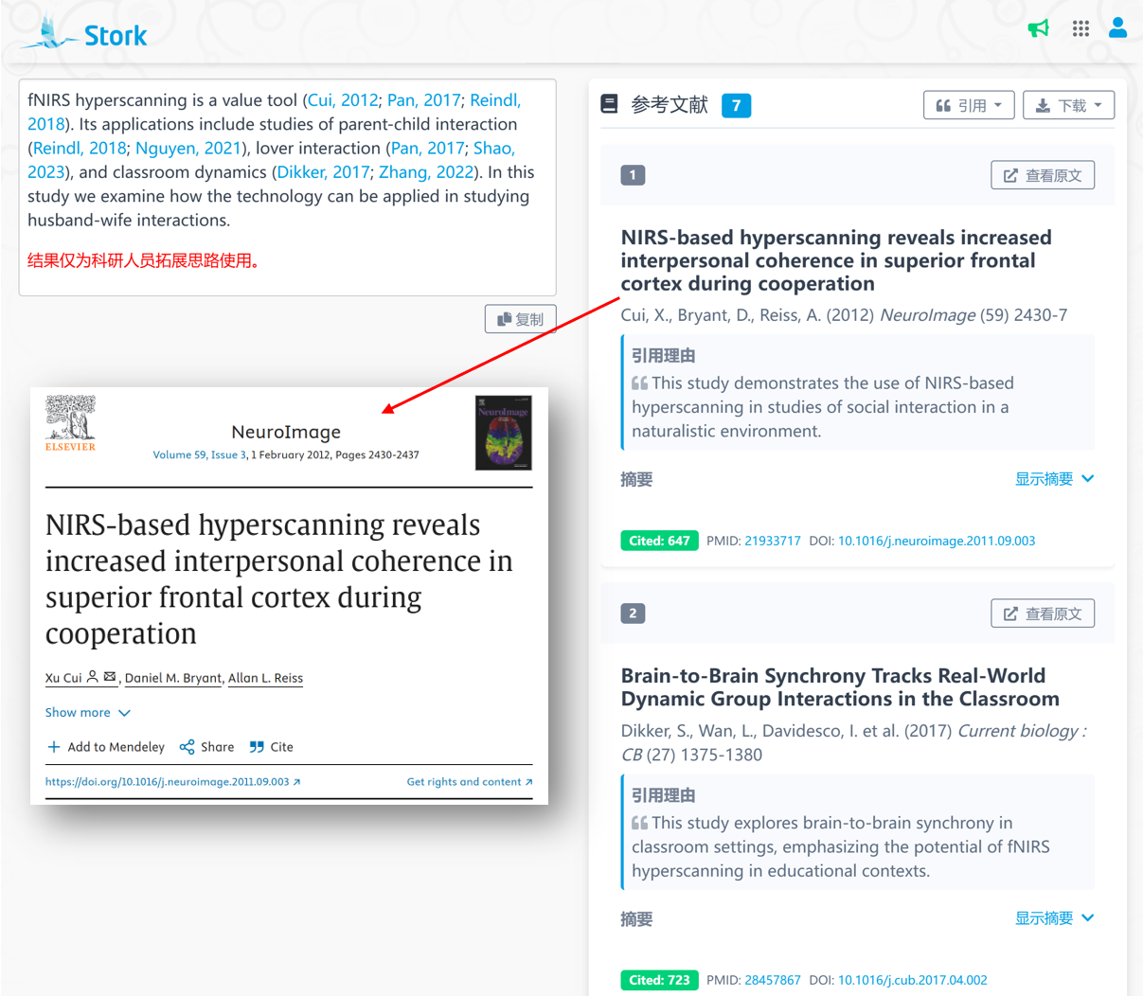The height and width of the screenshot is (996, 1143).
Task: Click 查看原文 for reference 1
Action: pos(1043,175)
